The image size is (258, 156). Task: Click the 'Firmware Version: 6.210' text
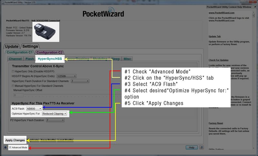[x=18, y=30]
